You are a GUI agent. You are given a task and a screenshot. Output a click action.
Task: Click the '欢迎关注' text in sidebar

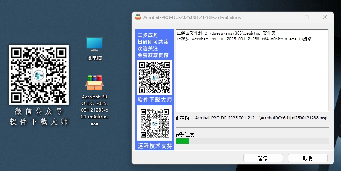[x=148, y=48]
